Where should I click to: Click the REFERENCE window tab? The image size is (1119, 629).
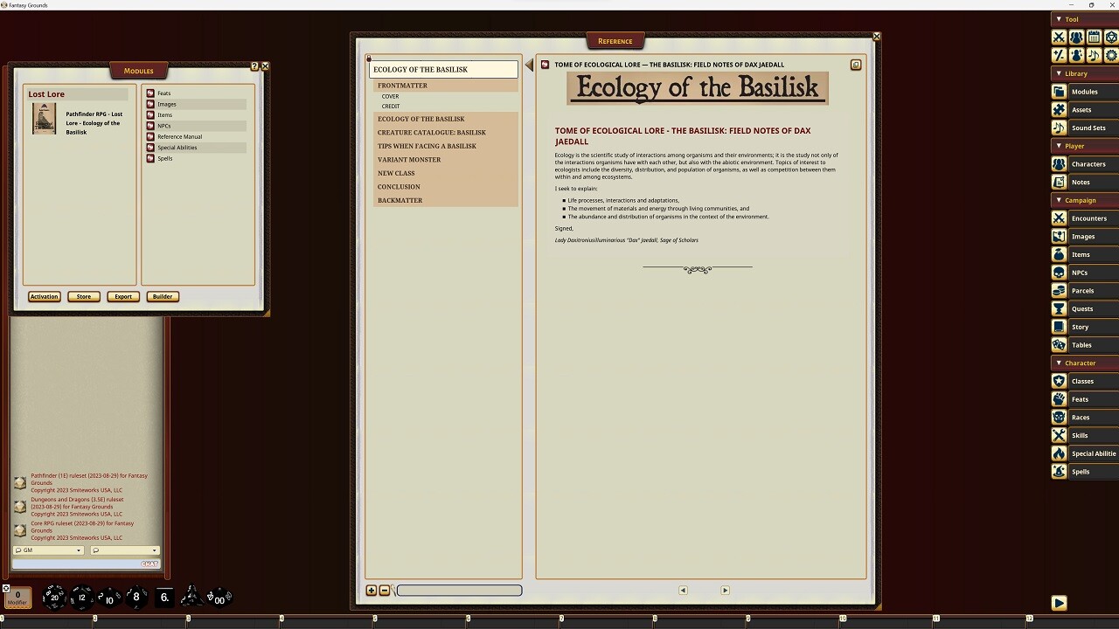615,40
